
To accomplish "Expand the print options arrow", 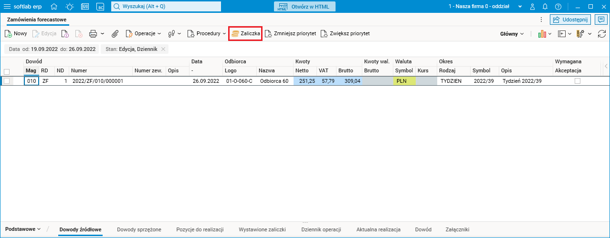I will [102, 34].
